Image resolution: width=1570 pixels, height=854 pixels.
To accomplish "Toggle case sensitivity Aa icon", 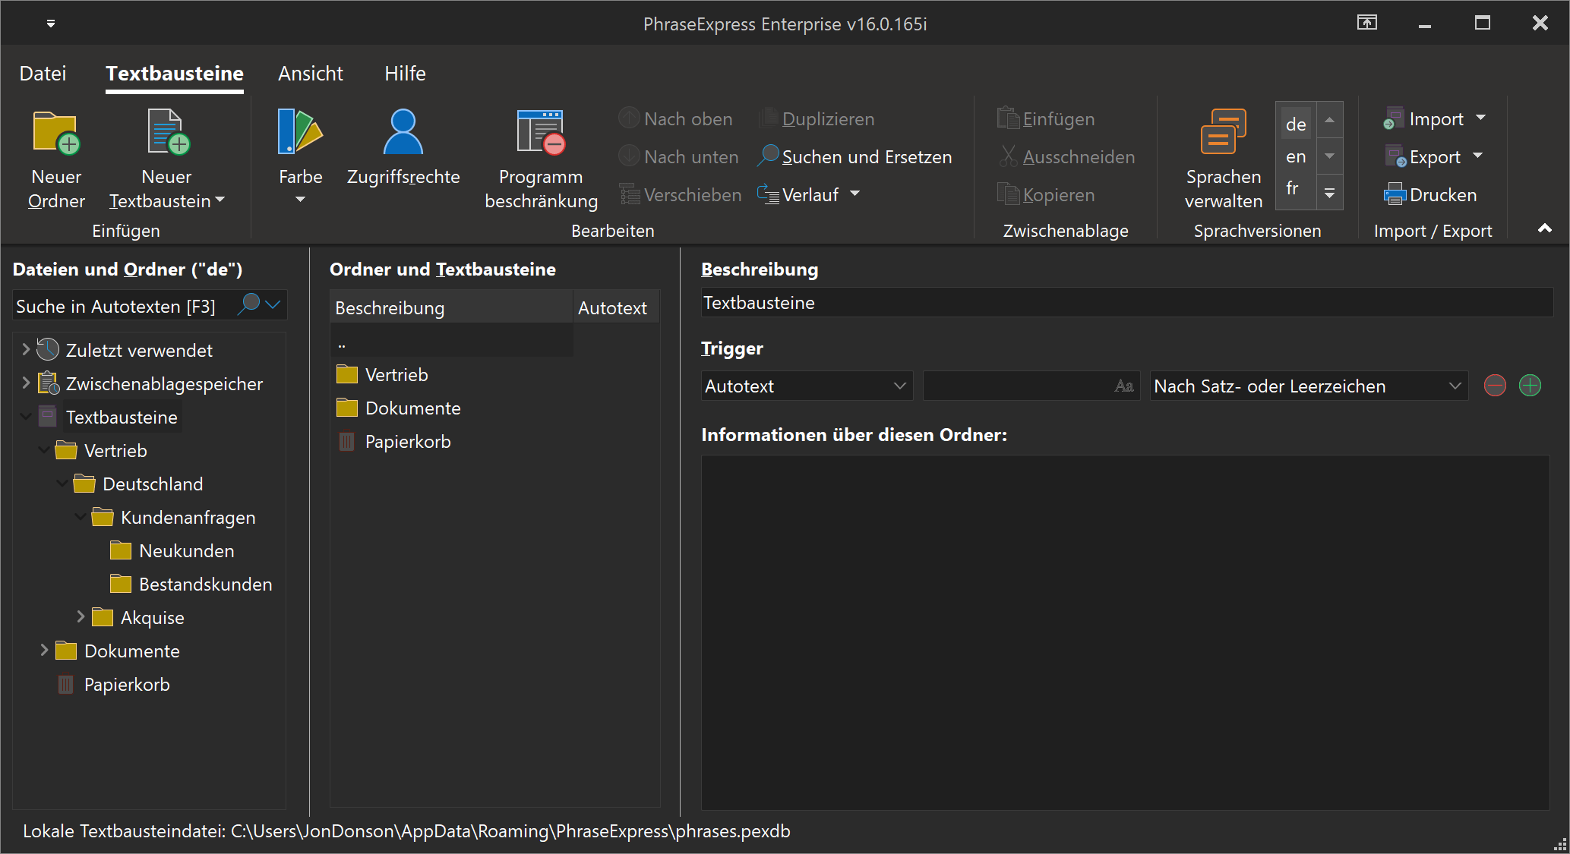I will (1124, 386).
